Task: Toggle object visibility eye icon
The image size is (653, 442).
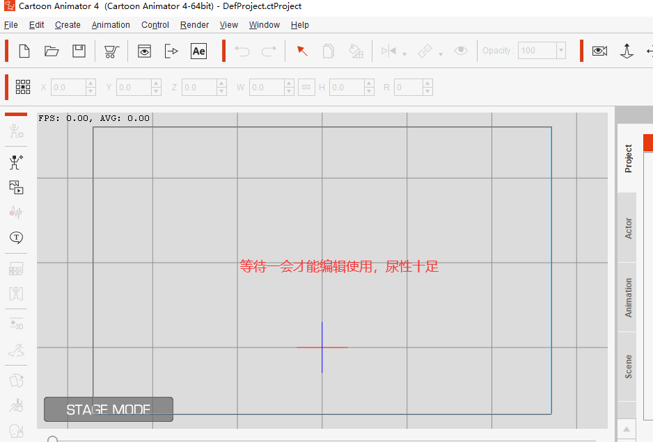Action: coord(461,51)
